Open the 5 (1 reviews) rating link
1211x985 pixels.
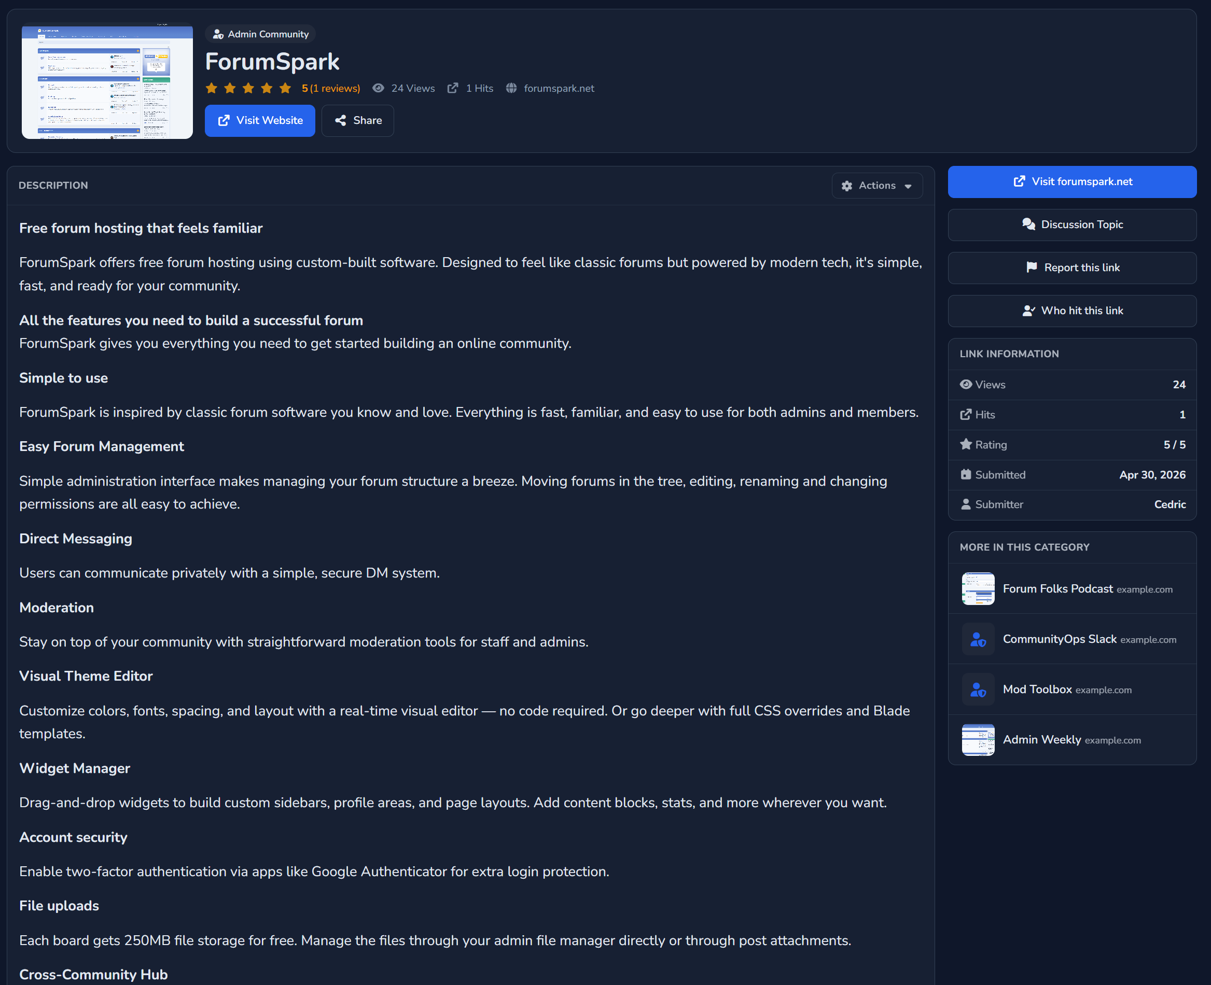(x=331, y=89)
